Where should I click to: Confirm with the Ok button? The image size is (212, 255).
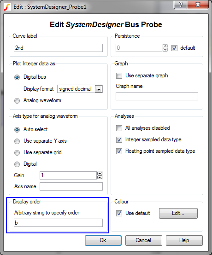coord(103,240)
